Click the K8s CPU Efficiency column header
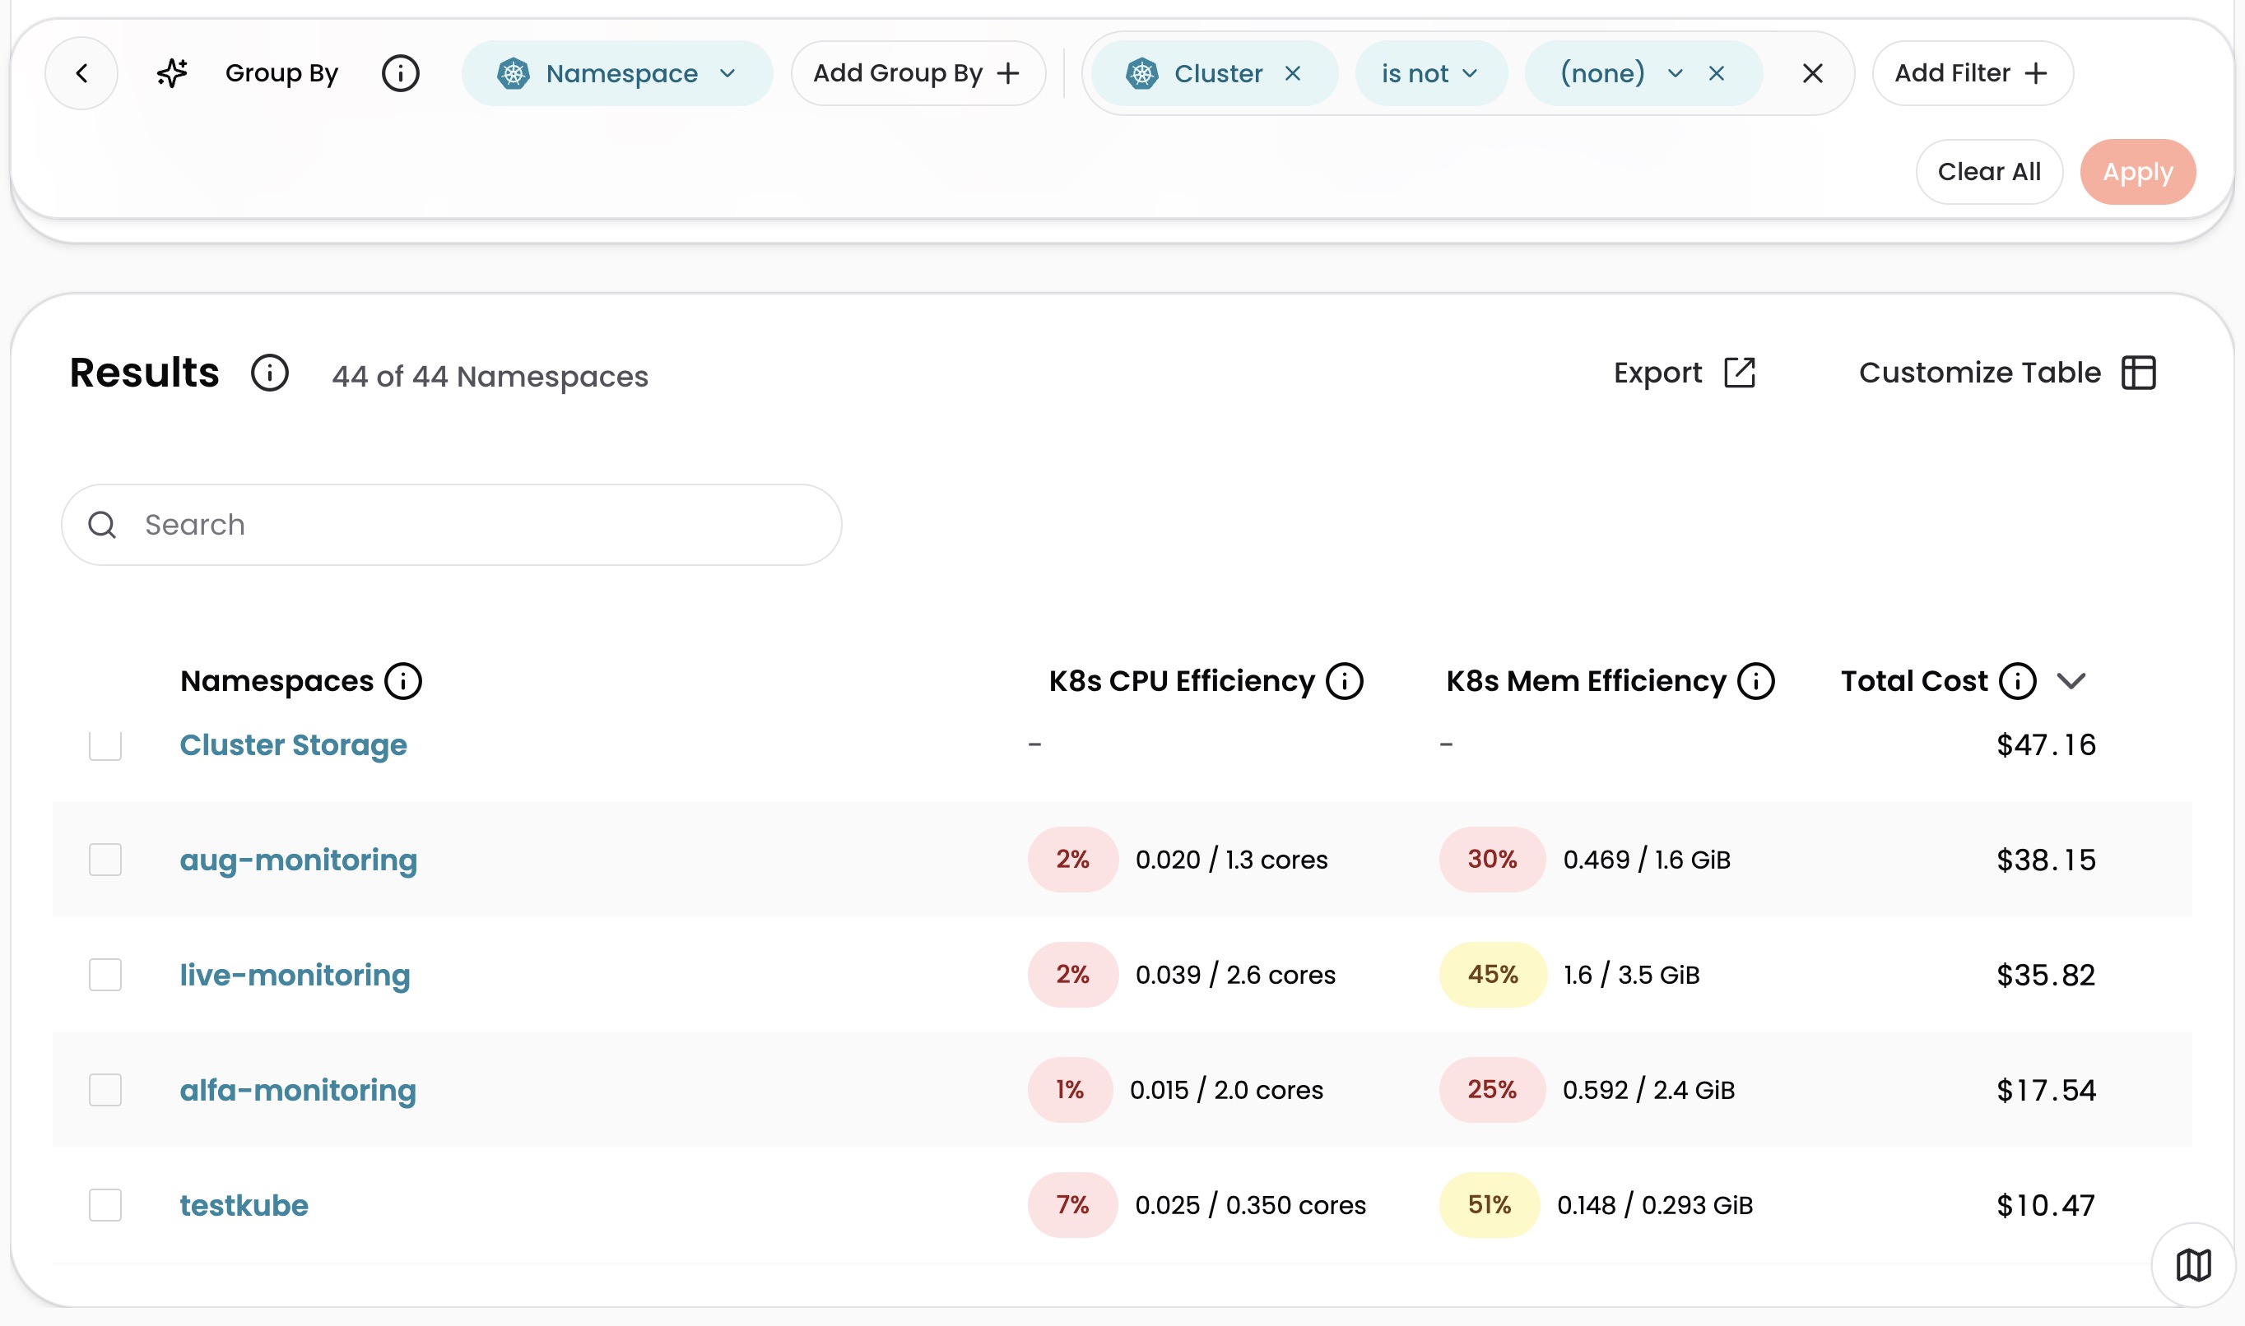The height and width of the screenshot is (1326, 2245). point(1182,681)
